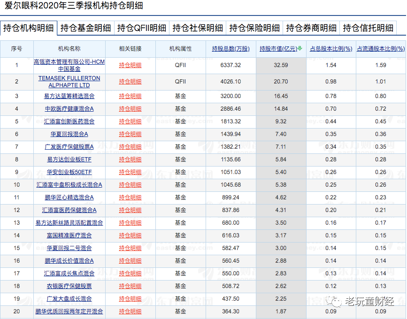Image resolution: width=407 pixels, height=319 pixels.
Task: Sort by 持股市值(亿元) column header
Action: (278, 49)
